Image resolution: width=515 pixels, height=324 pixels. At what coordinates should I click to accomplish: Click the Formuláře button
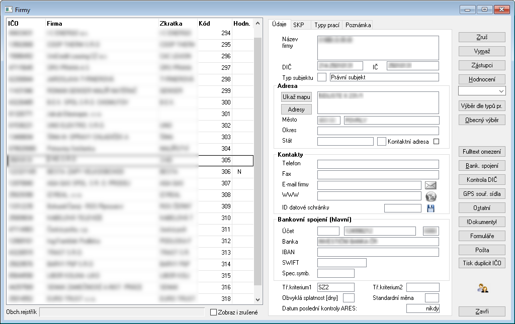482,236
